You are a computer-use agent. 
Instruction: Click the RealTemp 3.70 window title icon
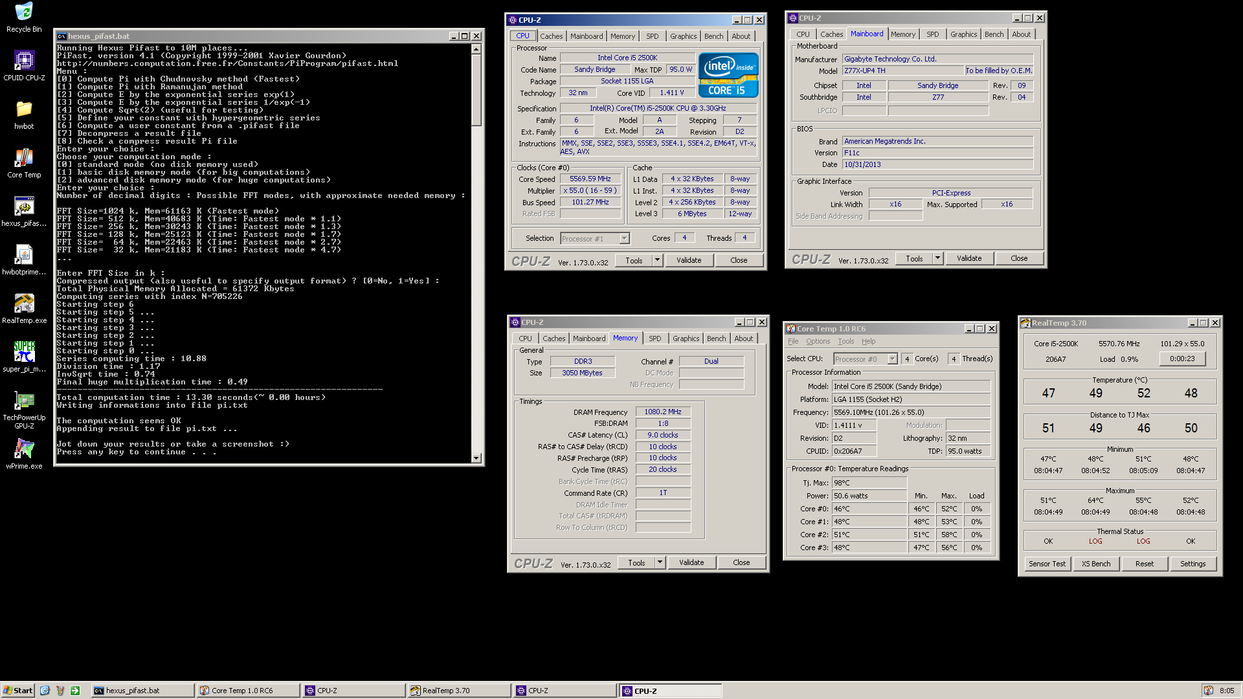(1025, 323)
